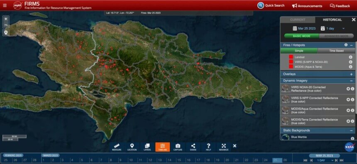The width and height of the screenshot is (357, 164).
Task: Open Announcements link
Action: tap(307, 6)
